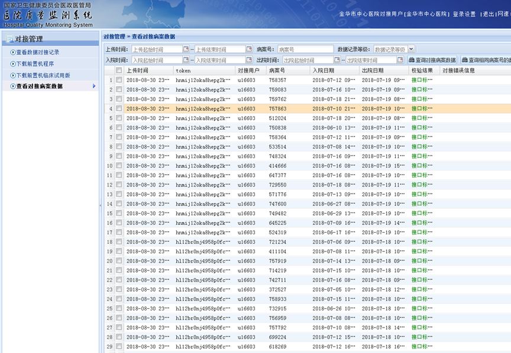Click 退出 to log out
The height and width of the screenshot is (353, 511).
pos(488,14)
